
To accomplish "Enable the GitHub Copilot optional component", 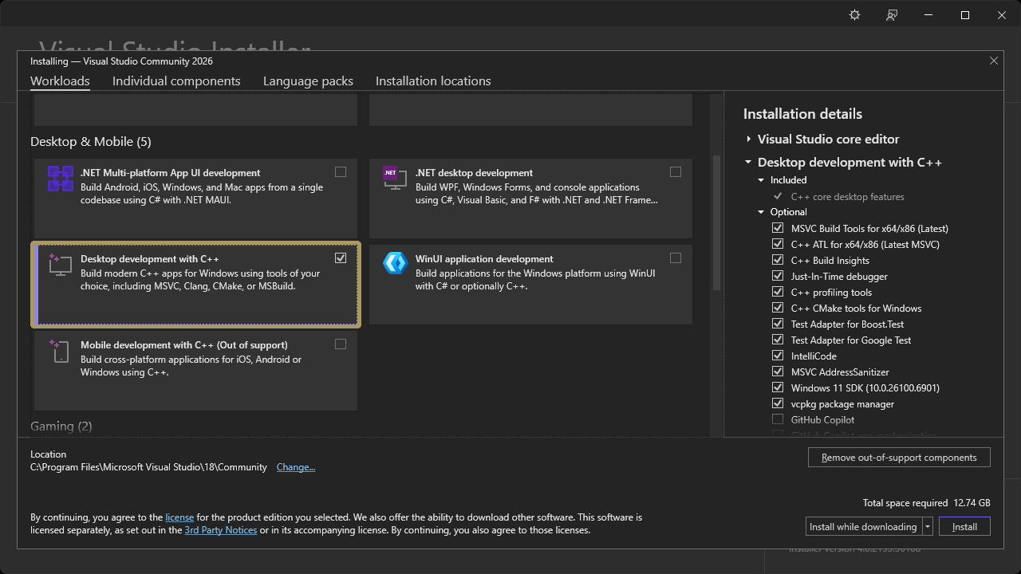I will coord(778,419).
